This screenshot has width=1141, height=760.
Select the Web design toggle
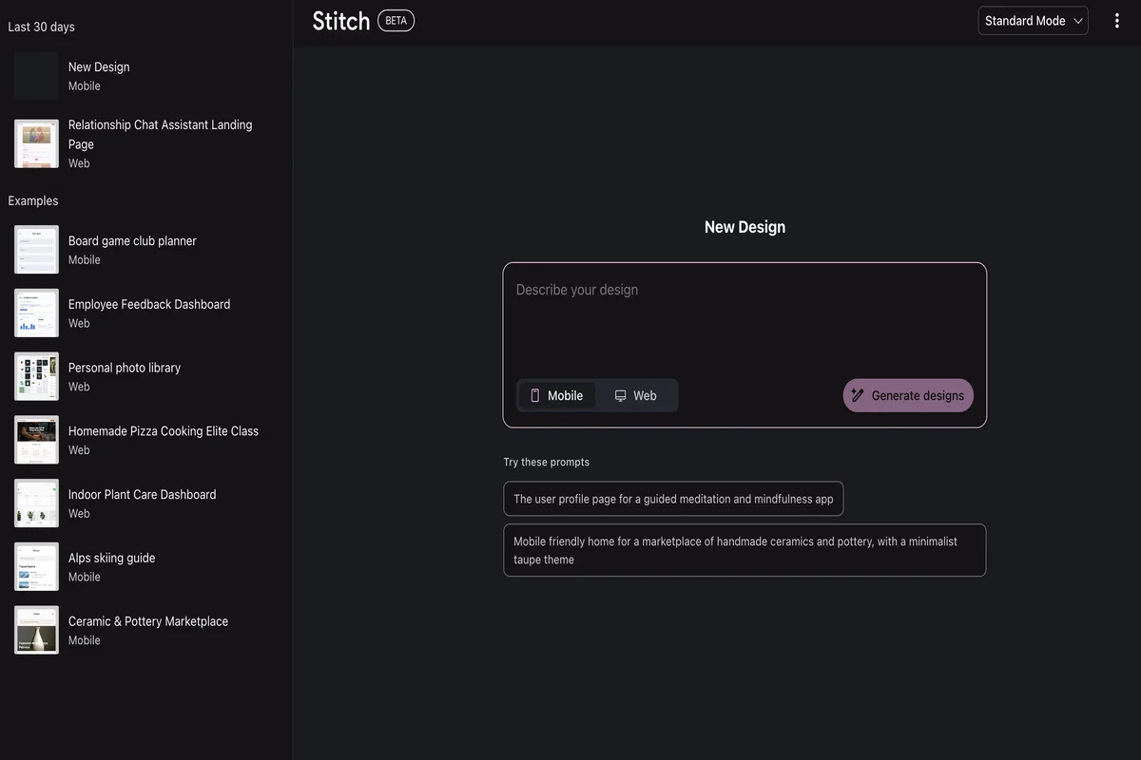[635, 395]
